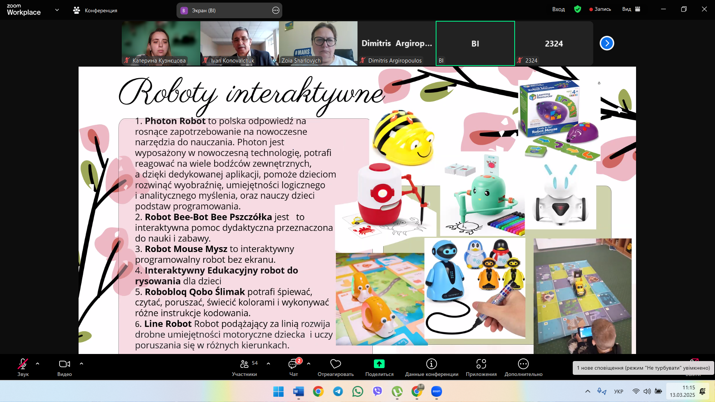Open the Zoom Workplace dropdown chevron
Viewport: 715px width, 402px height.
tap(57, 10)
